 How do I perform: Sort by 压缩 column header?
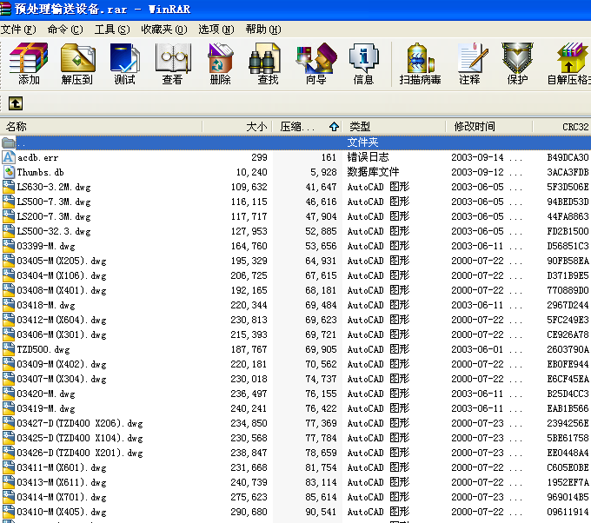[x=307, y=127]
